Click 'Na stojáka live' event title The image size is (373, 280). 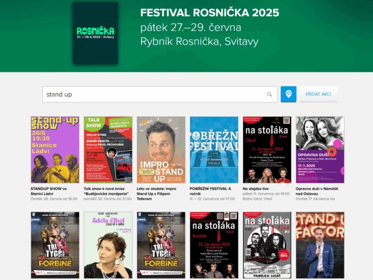[x=256, y=189]
